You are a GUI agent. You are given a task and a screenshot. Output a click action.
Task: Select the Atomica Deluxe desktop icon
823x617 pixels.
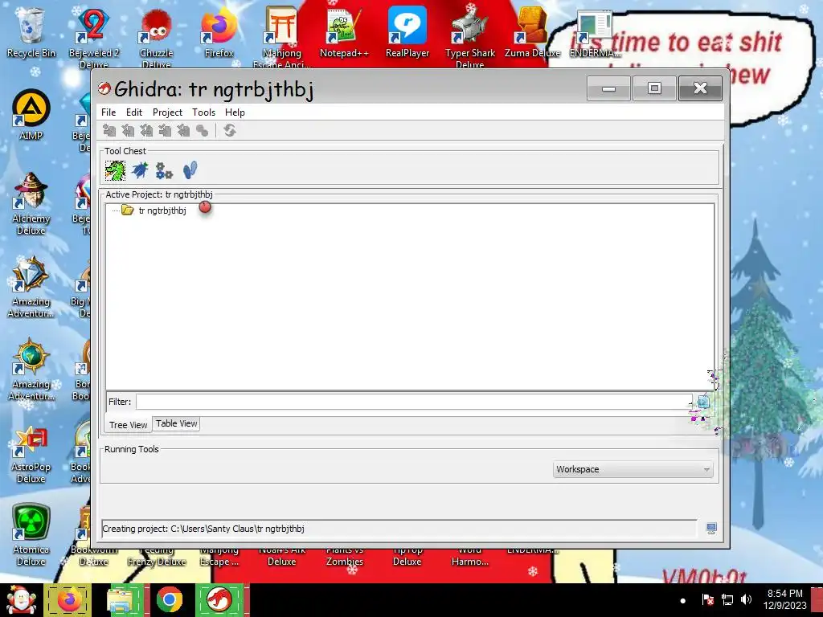(31, 535)
